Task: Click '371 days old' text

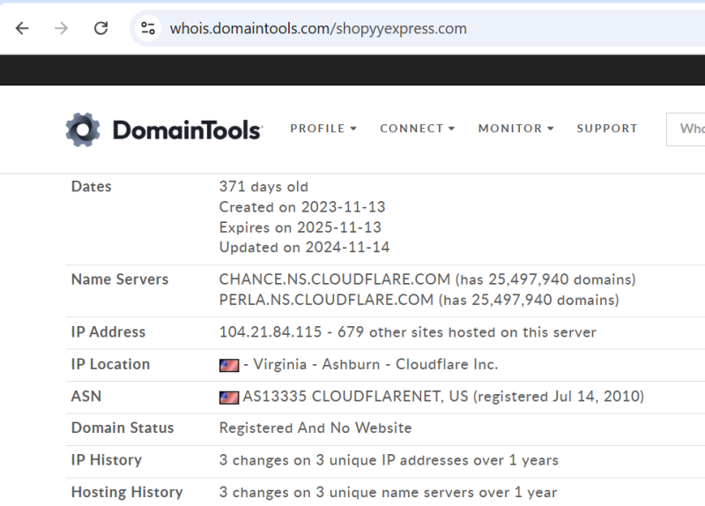Action: pyautogui.click(x=263, y=187)
